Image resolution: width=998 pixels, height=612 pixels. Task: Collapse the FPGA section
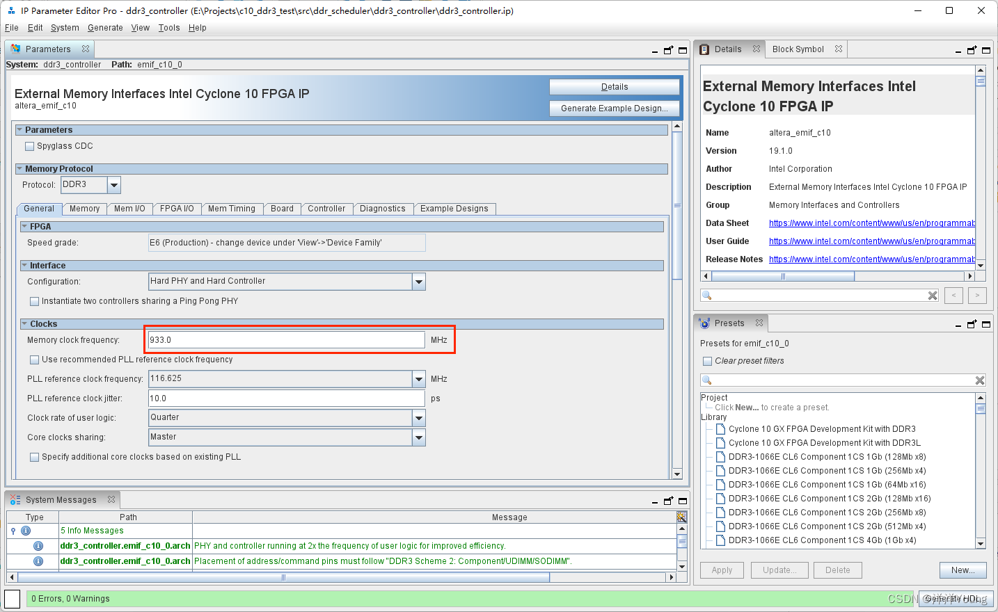click(x=24, y=227)
